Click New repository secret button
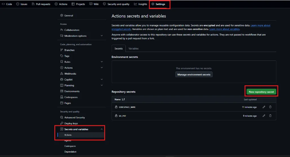Image resolution: width=290 pixels, height=157 pixels. 261,92
